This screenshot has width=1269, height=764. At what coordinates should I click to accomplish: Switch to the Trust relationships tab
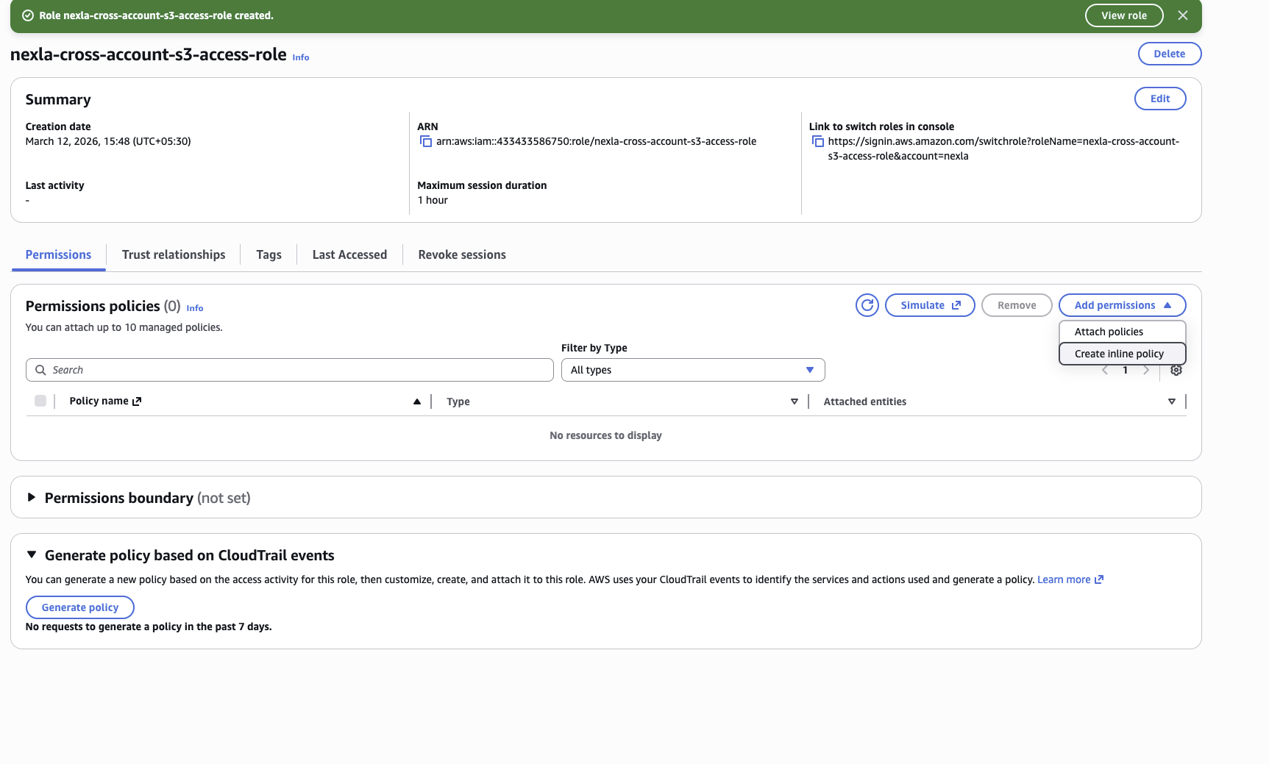coord(174,254)
